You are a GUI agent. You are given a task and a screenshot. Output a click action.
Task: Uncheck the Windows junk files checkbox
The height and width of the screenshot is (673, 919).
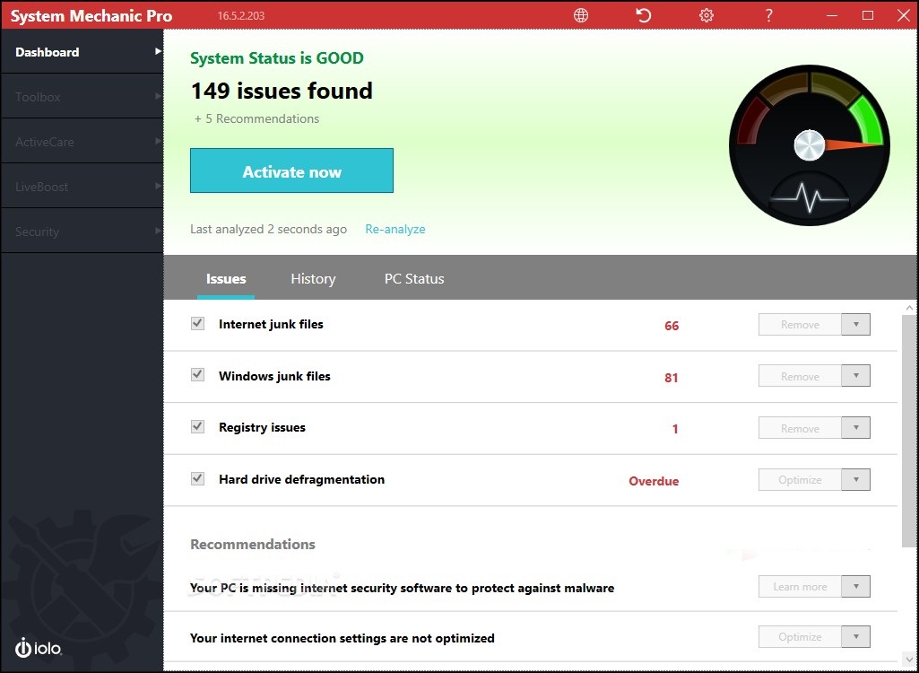pyautogui.click(x=197, y=375)
